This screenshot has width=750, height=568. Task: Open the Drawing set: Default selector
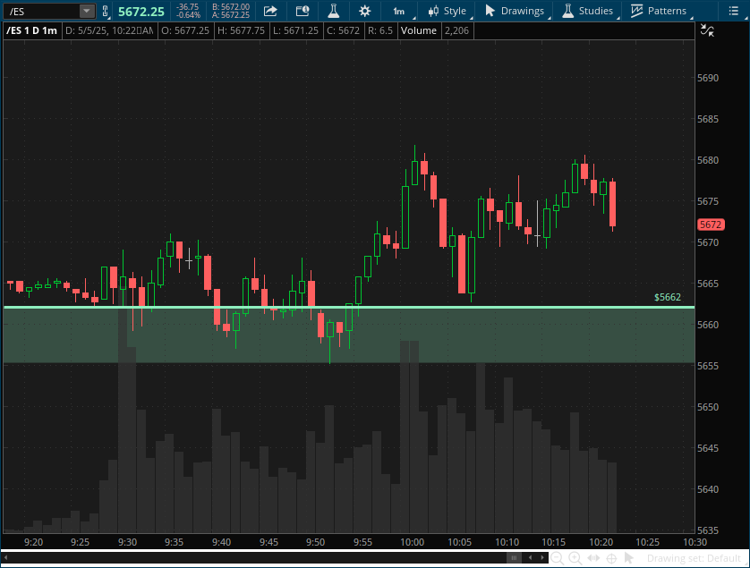pyautogui.click(x=694, y=558)
